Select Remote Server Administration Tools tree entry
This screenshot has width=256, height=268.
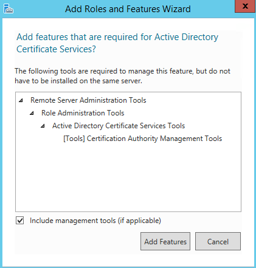88,100
